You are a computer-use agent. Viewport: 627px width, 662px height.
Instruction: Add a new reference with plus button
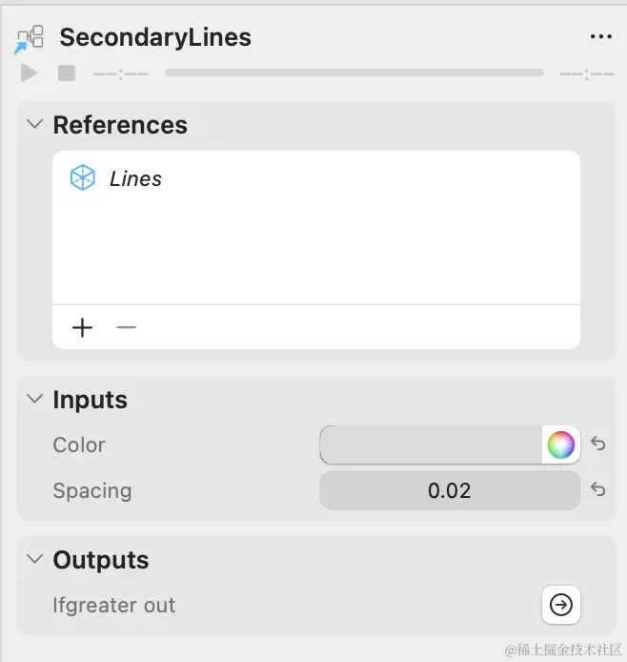coord(83,327)
